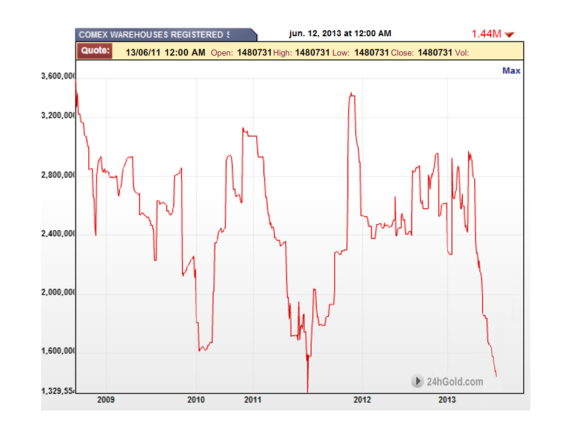This screenshot has width=574, height=435.
Task: Click the 2010 x-axis label
Action: point(196,399)
